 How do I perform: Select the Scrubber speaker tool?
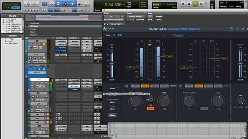pyautogui.click(x=80, y=4)
